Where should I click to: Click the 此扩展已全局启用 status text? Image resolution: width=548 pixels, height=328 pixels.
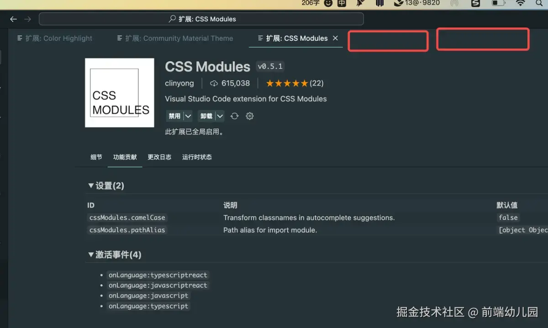click(194, 132)
